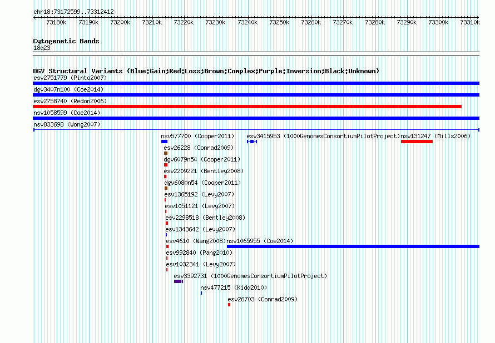
Task: Select the purple esv3392731 inversion glyph
Action: (179, 281)
